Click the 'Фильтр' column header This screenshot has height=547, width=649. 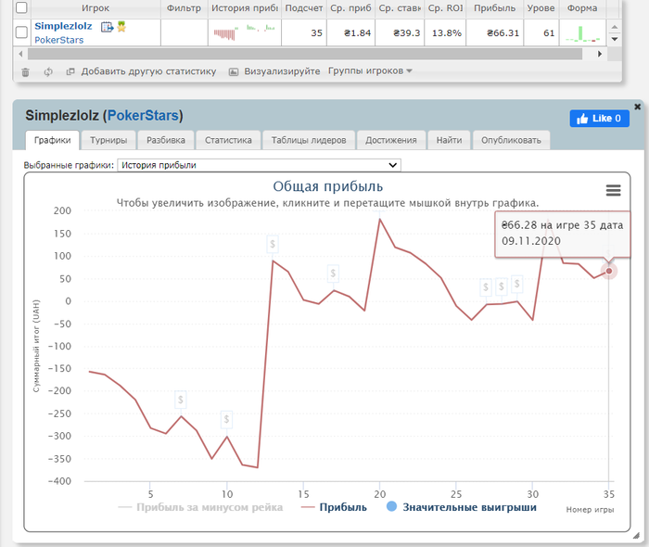coord(184,7)
